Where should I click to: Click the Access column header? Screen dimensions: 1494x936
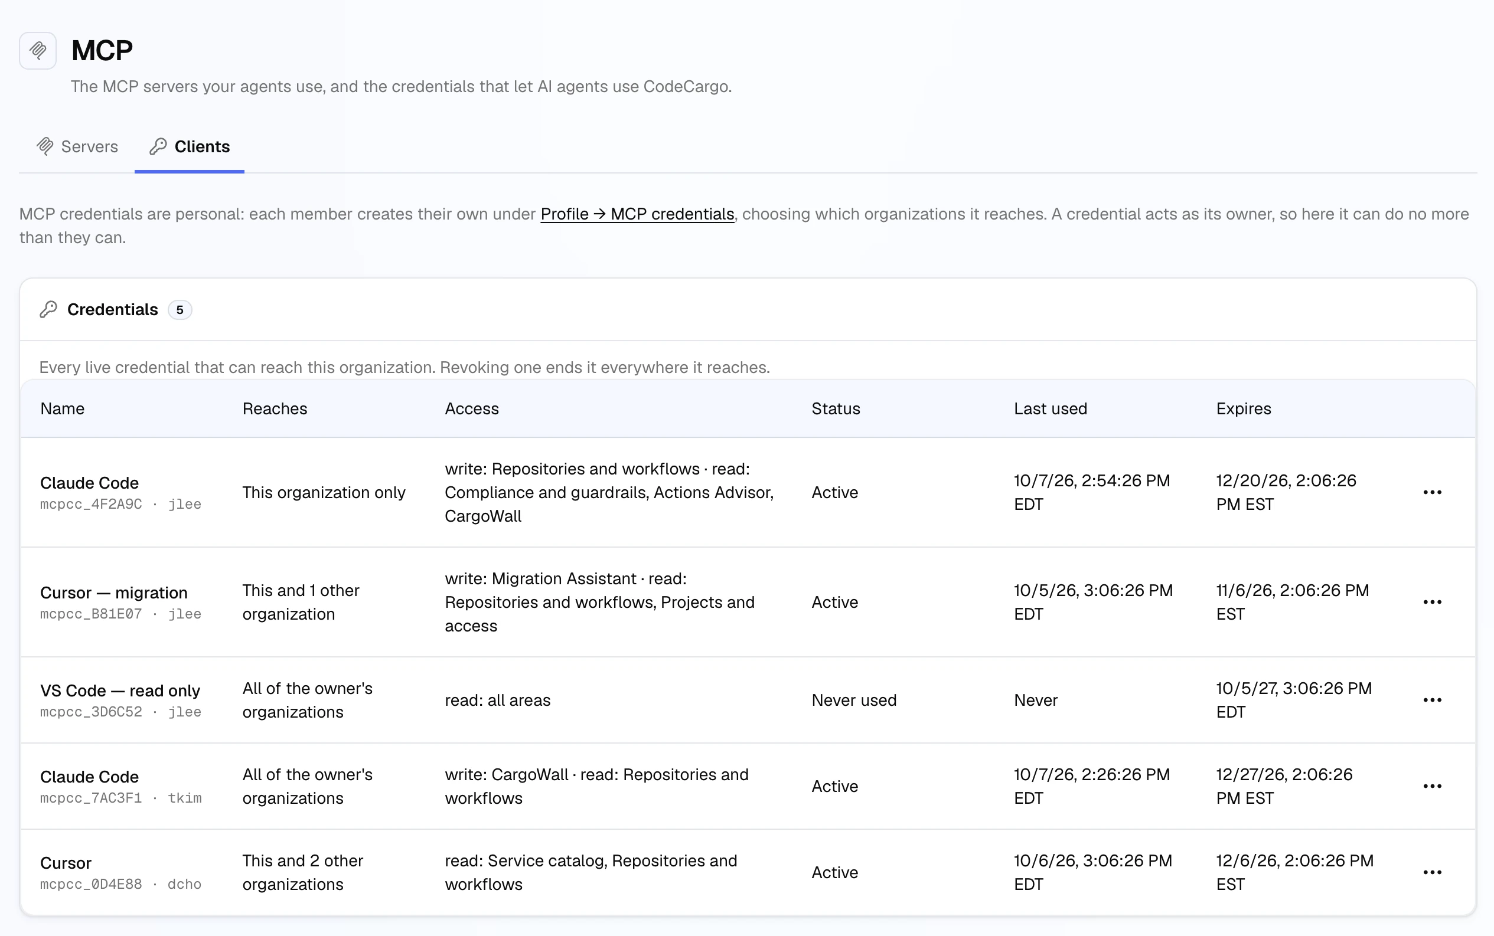coord(471,408)
